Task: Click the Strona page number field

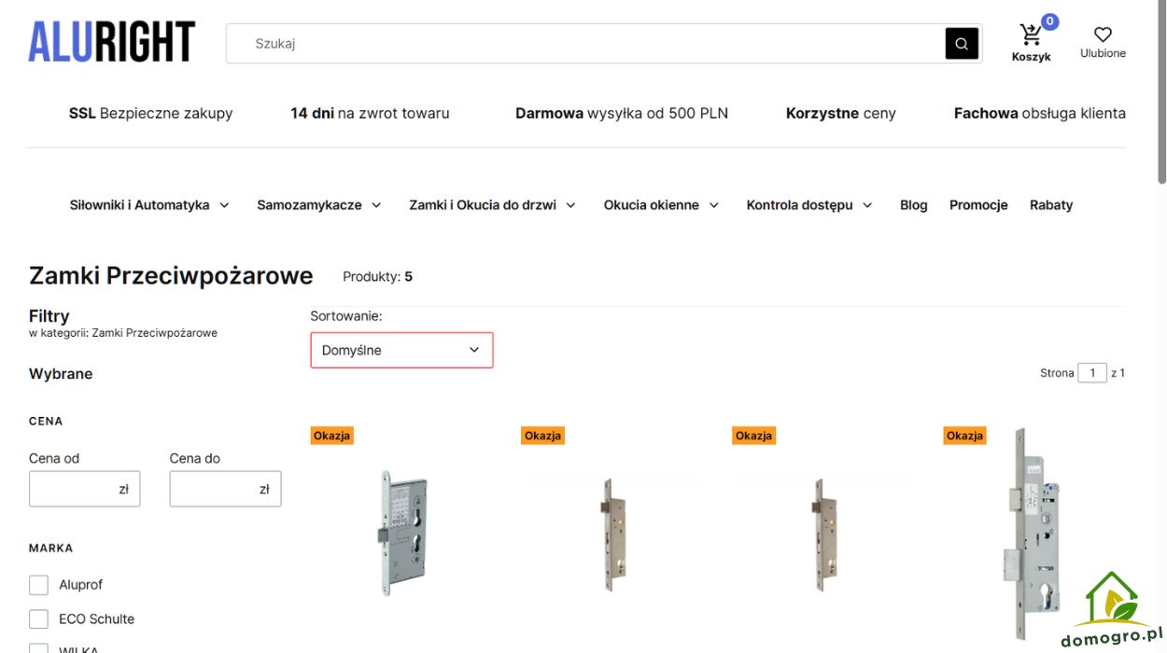Action: [1092, 373]
